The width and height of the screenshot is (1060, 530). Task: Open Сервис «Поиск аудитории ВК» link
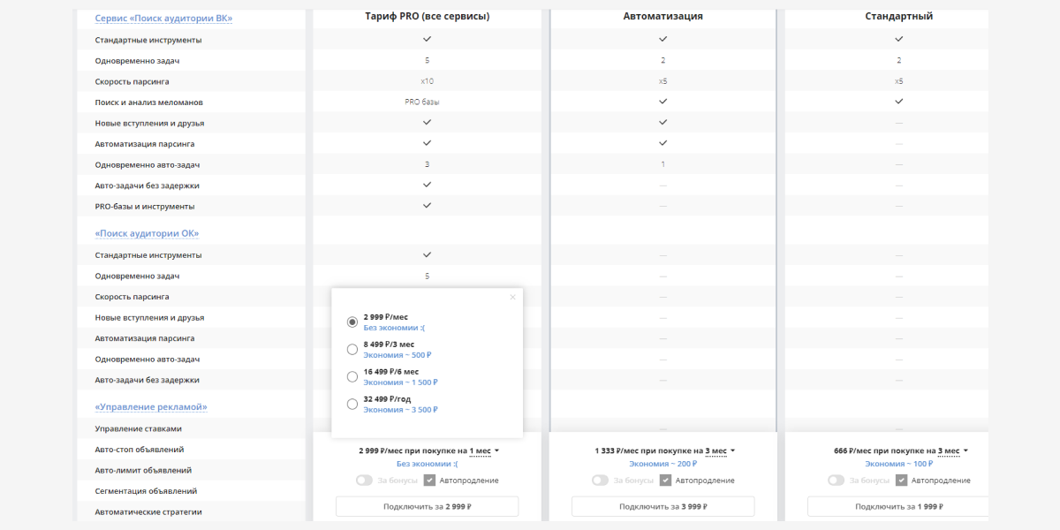pos(163,18)
